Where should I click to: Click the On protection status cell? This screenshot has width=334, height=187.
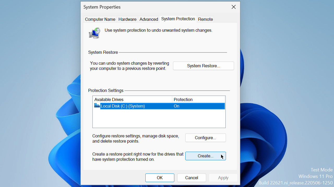[177, 106]
